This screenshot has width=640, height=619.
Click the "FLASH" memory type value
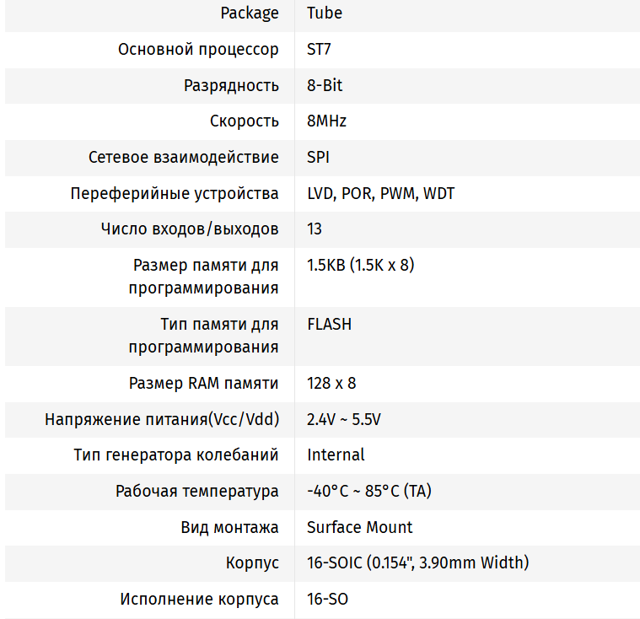(x=329, y=324)
